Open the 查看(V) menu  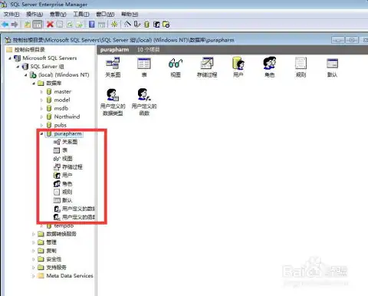(58, 15)
